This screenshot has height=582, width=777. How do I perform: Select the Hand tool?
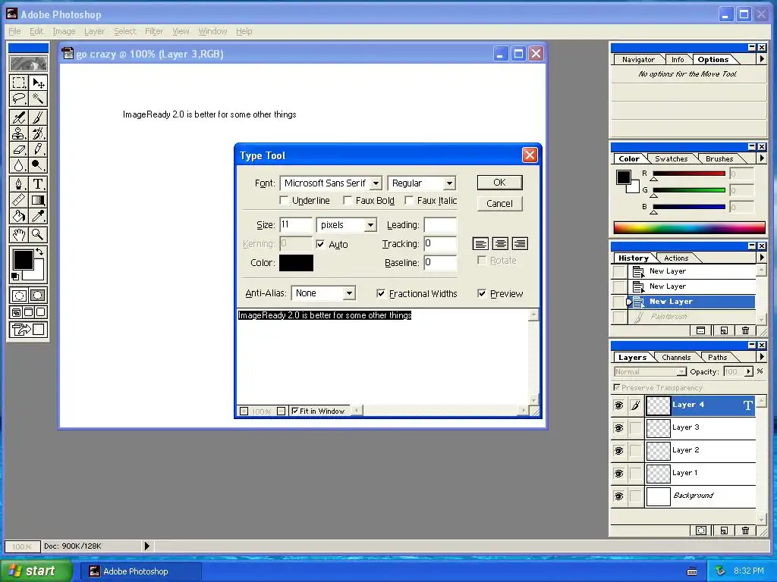[x=19, y=235]
